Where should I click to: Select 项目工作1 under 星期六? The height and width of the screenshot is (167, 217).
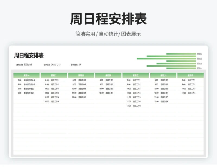coord(164,80)
